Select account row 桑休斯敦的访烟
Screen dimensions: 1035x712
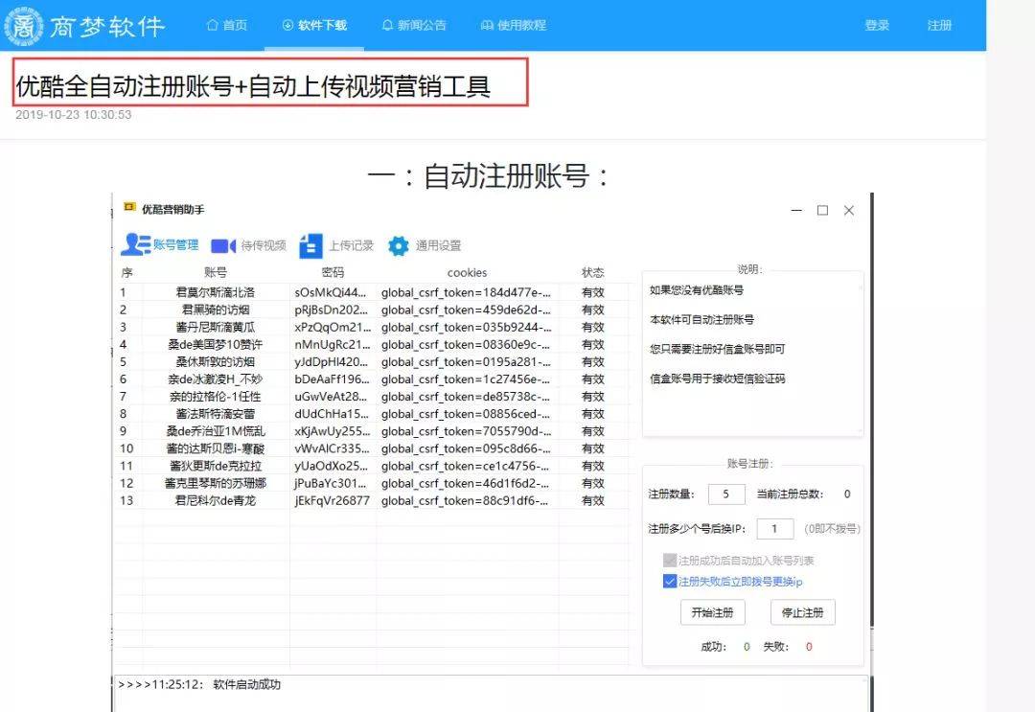click(x=371, y=361)
